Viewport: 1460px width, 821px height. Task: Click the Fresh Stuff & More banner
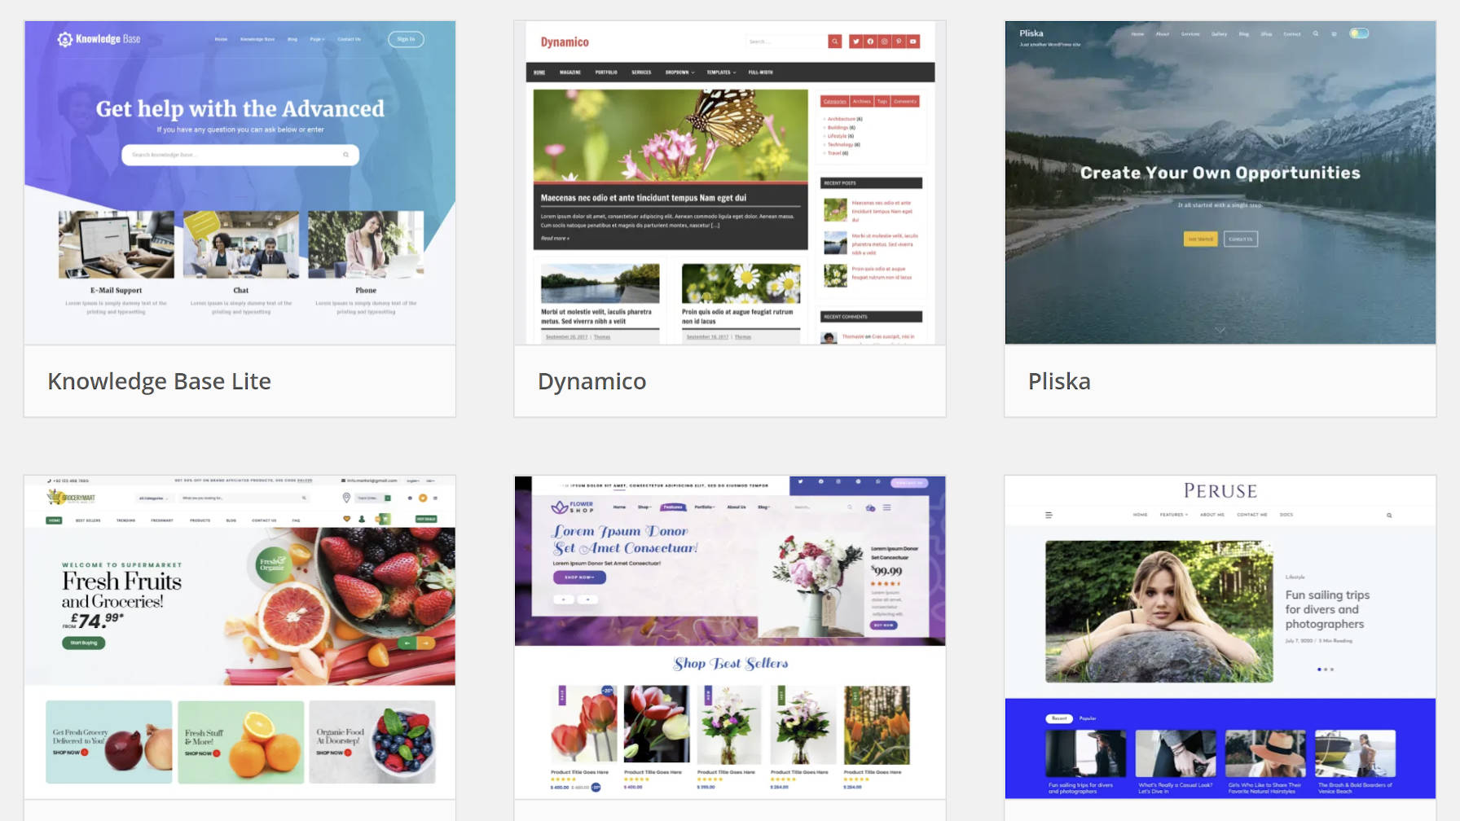point(241,742)
